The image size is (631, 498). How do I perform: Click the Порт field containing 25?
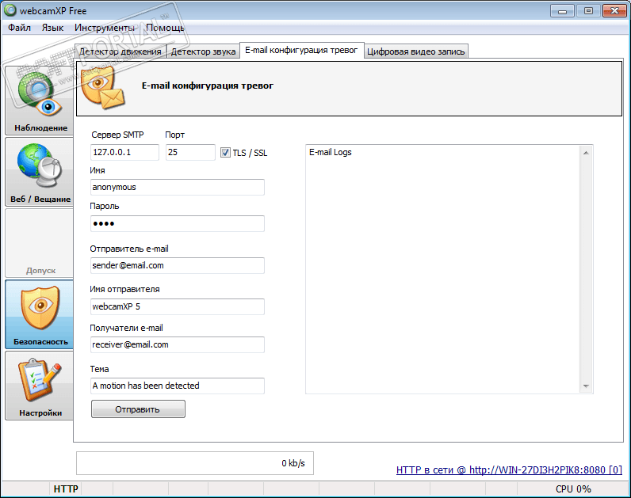point(190,152)
